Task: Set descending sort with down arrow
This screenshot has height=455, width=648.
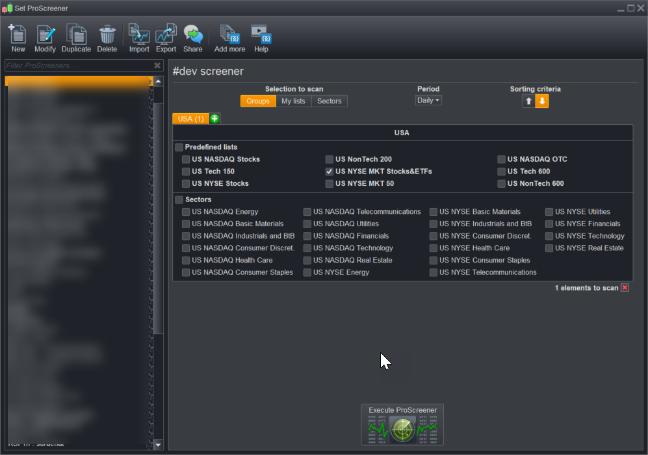Action: pyautogui.click(x=542, y=101)
